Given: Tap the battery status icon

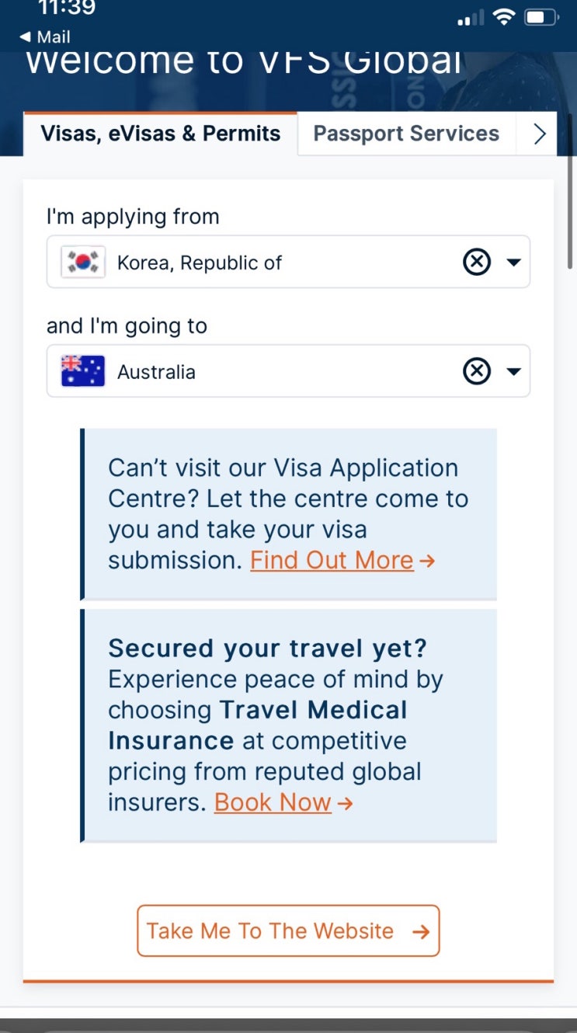Looking at the screenshot, I should [541, 17].
